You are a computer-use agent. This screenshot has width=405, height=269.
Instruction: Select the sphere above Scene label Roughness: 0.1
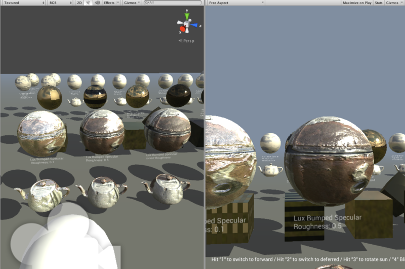pos(42,134)
